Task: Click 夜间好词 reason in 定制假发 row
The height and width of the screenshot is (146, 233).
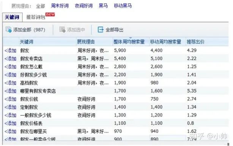Action: pyautogui.click(x=86, y=107)
